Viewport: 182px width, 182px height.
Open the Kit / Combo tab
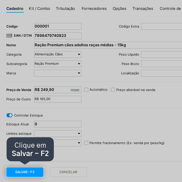pyautogui.click(x=39, y=9)
